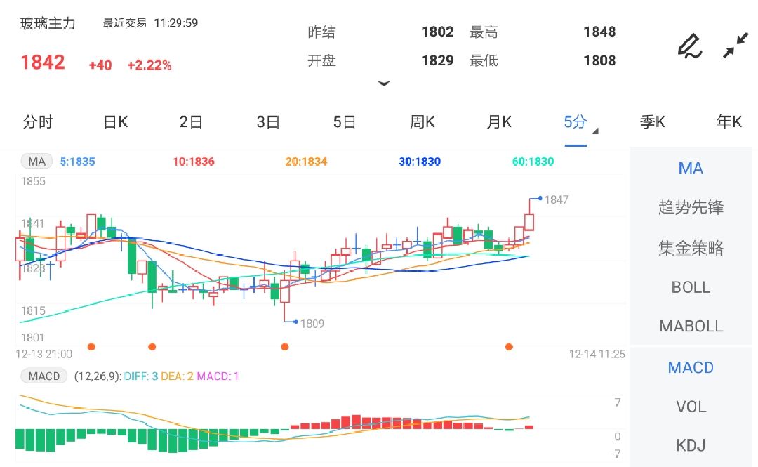Click the current price 1842
The width and height of the screenshot is (758, 467).
[43, 62]
